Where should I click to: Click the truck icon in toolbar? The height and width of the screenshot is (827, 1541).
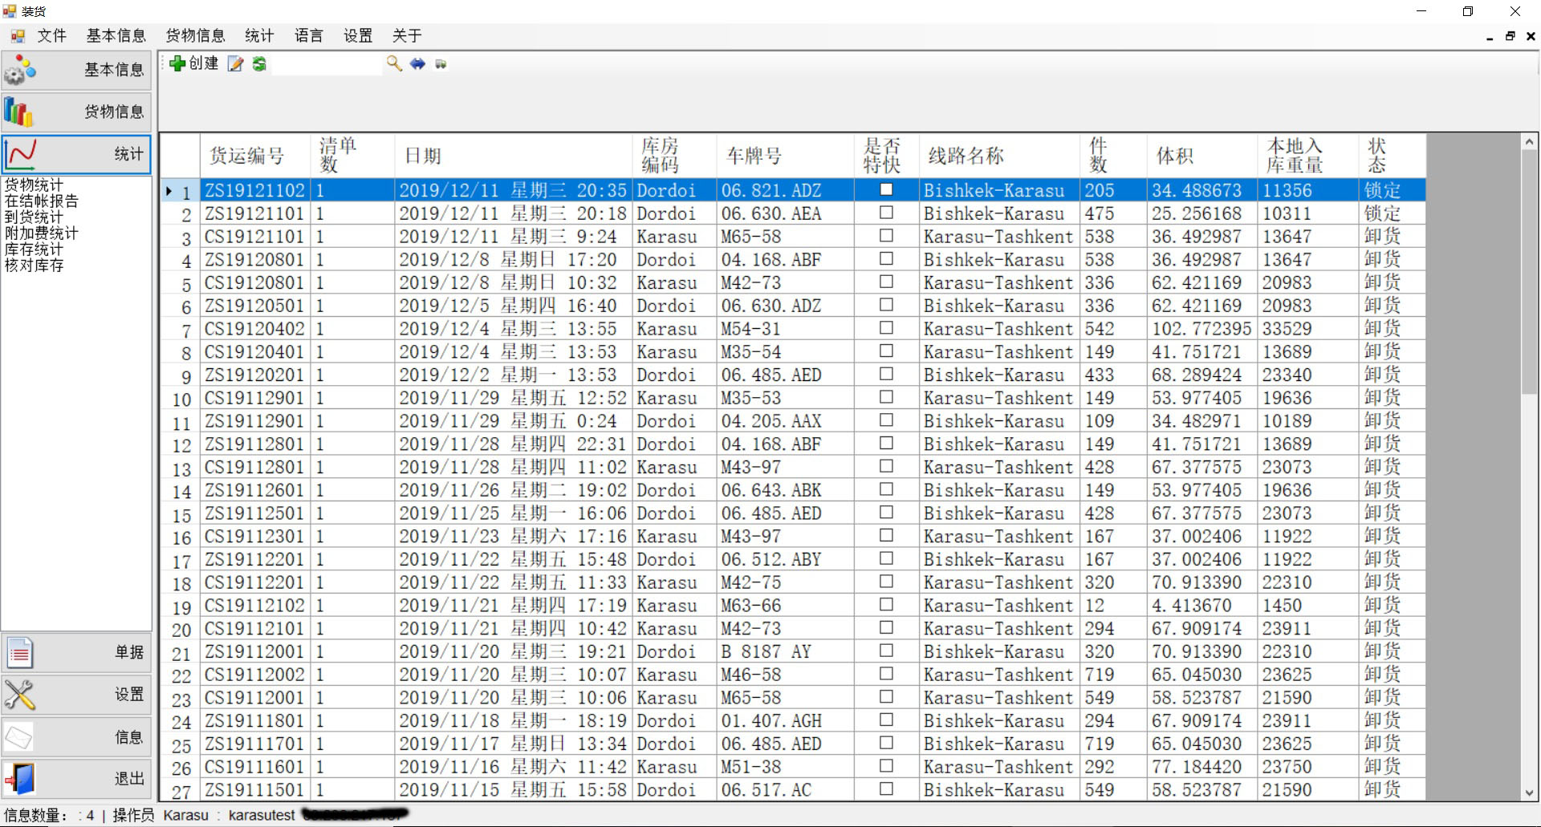pyautogui.click(x=441, y=64)
